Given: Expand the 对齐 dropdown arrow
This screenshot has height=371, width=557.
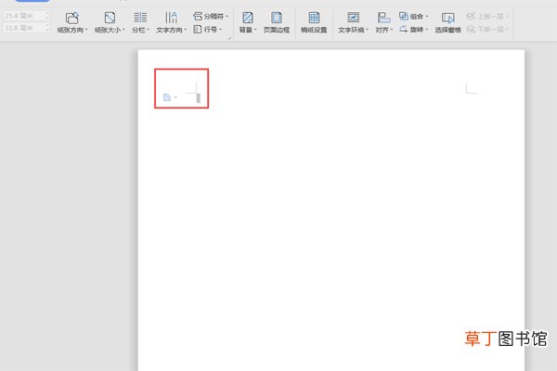Looking at the screenshot, I should point(392,30).
